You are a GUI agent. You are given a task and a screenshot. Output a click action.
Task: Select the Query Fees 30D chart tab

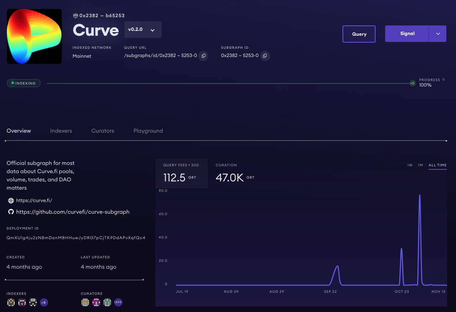[x=182, y=174]
